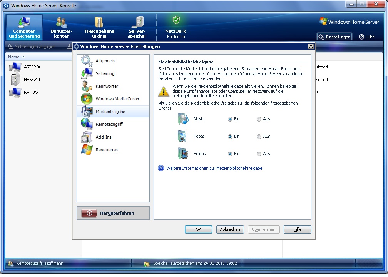The image size is (388, 277).
Task: Select the ASTERIX computer icon
Action: 15,67
